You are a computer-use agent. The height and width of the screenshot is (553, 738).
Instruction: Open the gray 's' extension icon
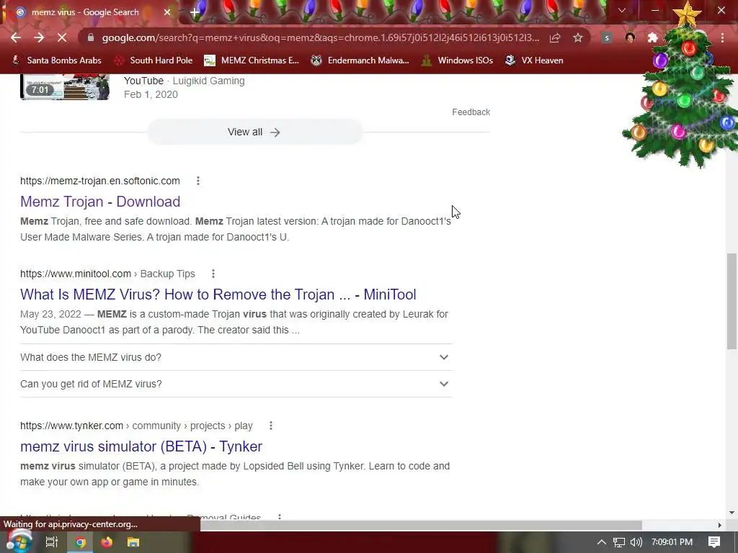[607, 37]
